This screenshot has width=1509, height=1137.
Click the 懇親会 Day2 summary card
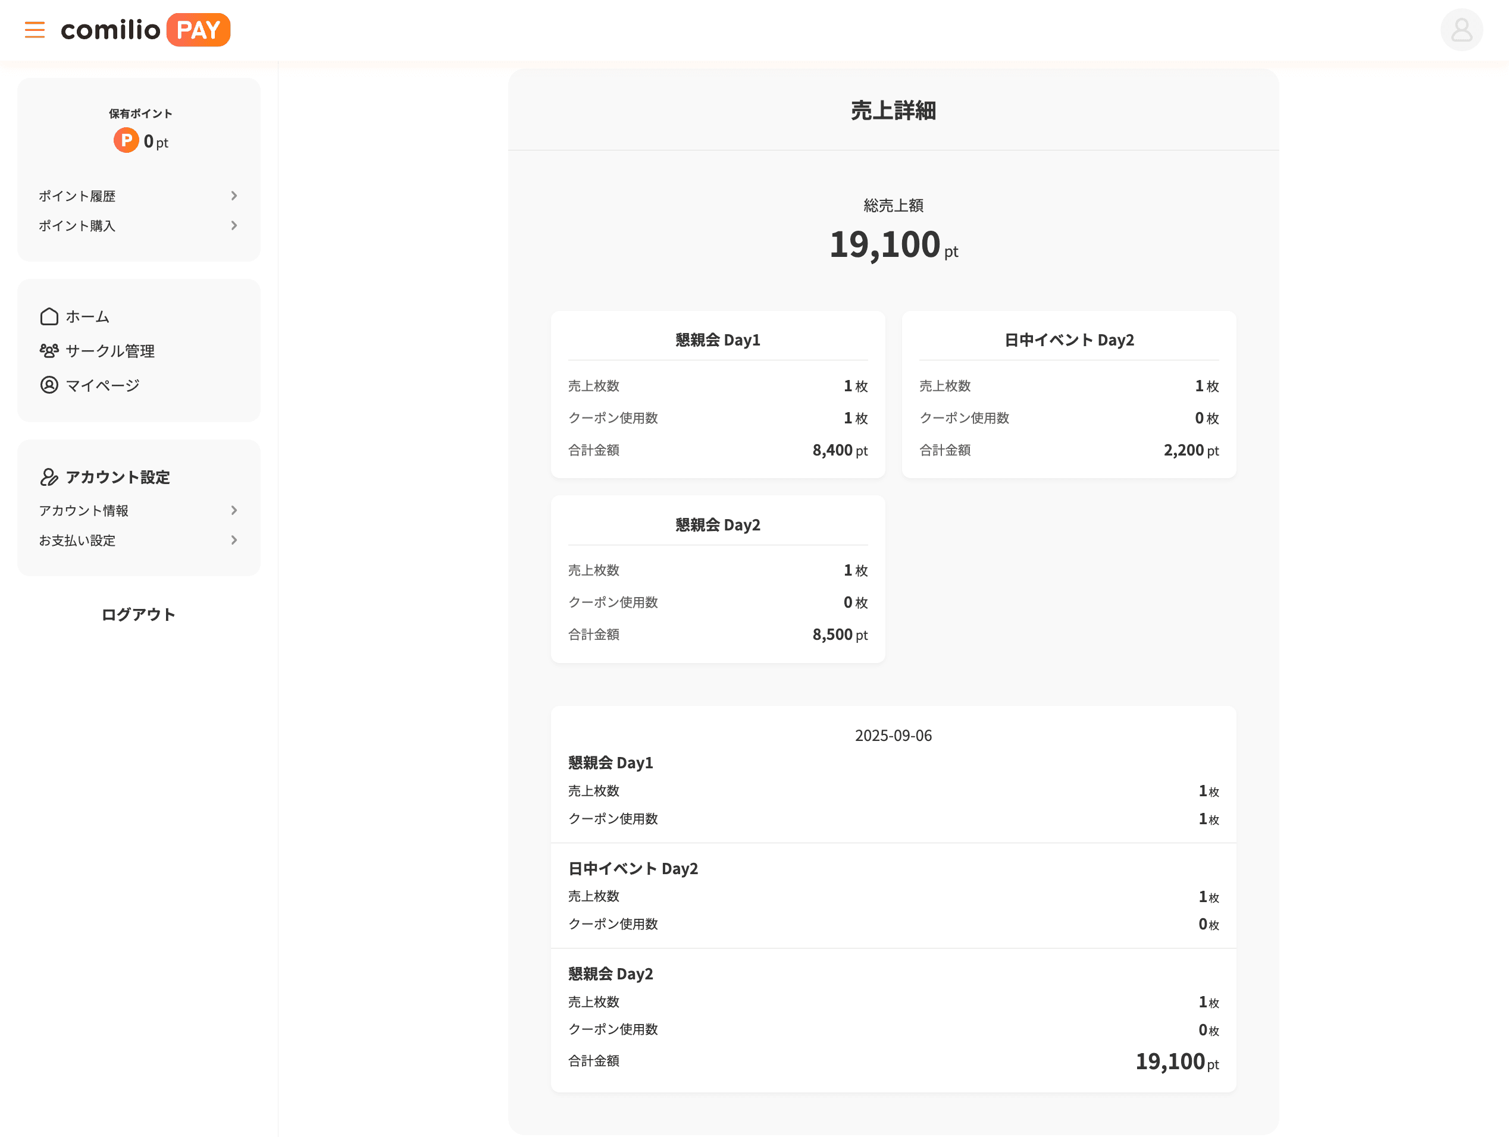pyautogui.click(x=717, y=579)
